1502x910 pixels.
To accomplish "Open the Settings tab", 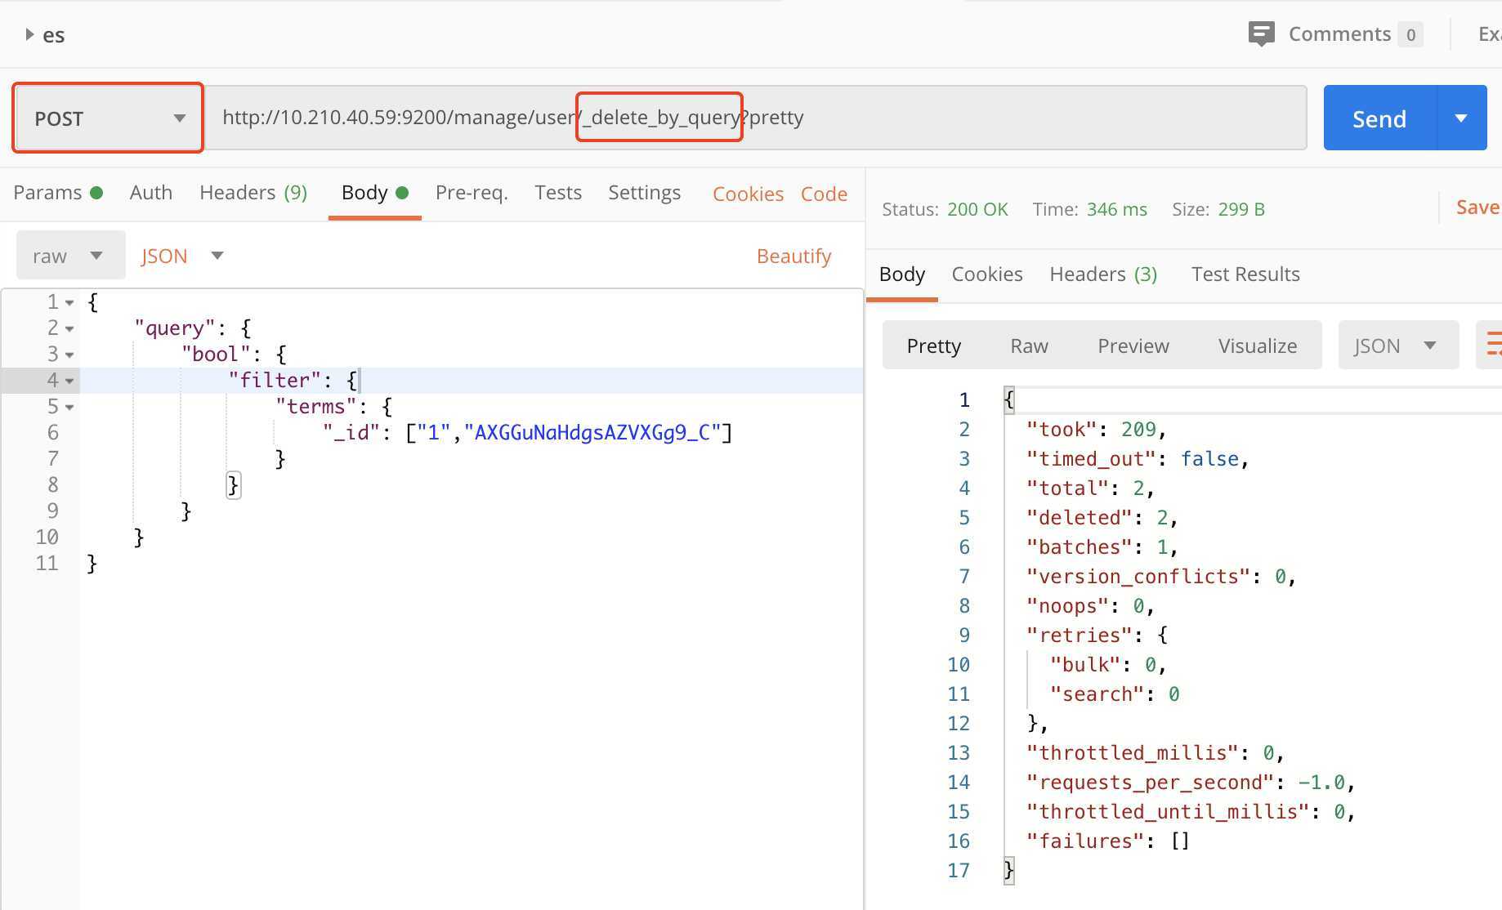I will (x=644, y=193).
